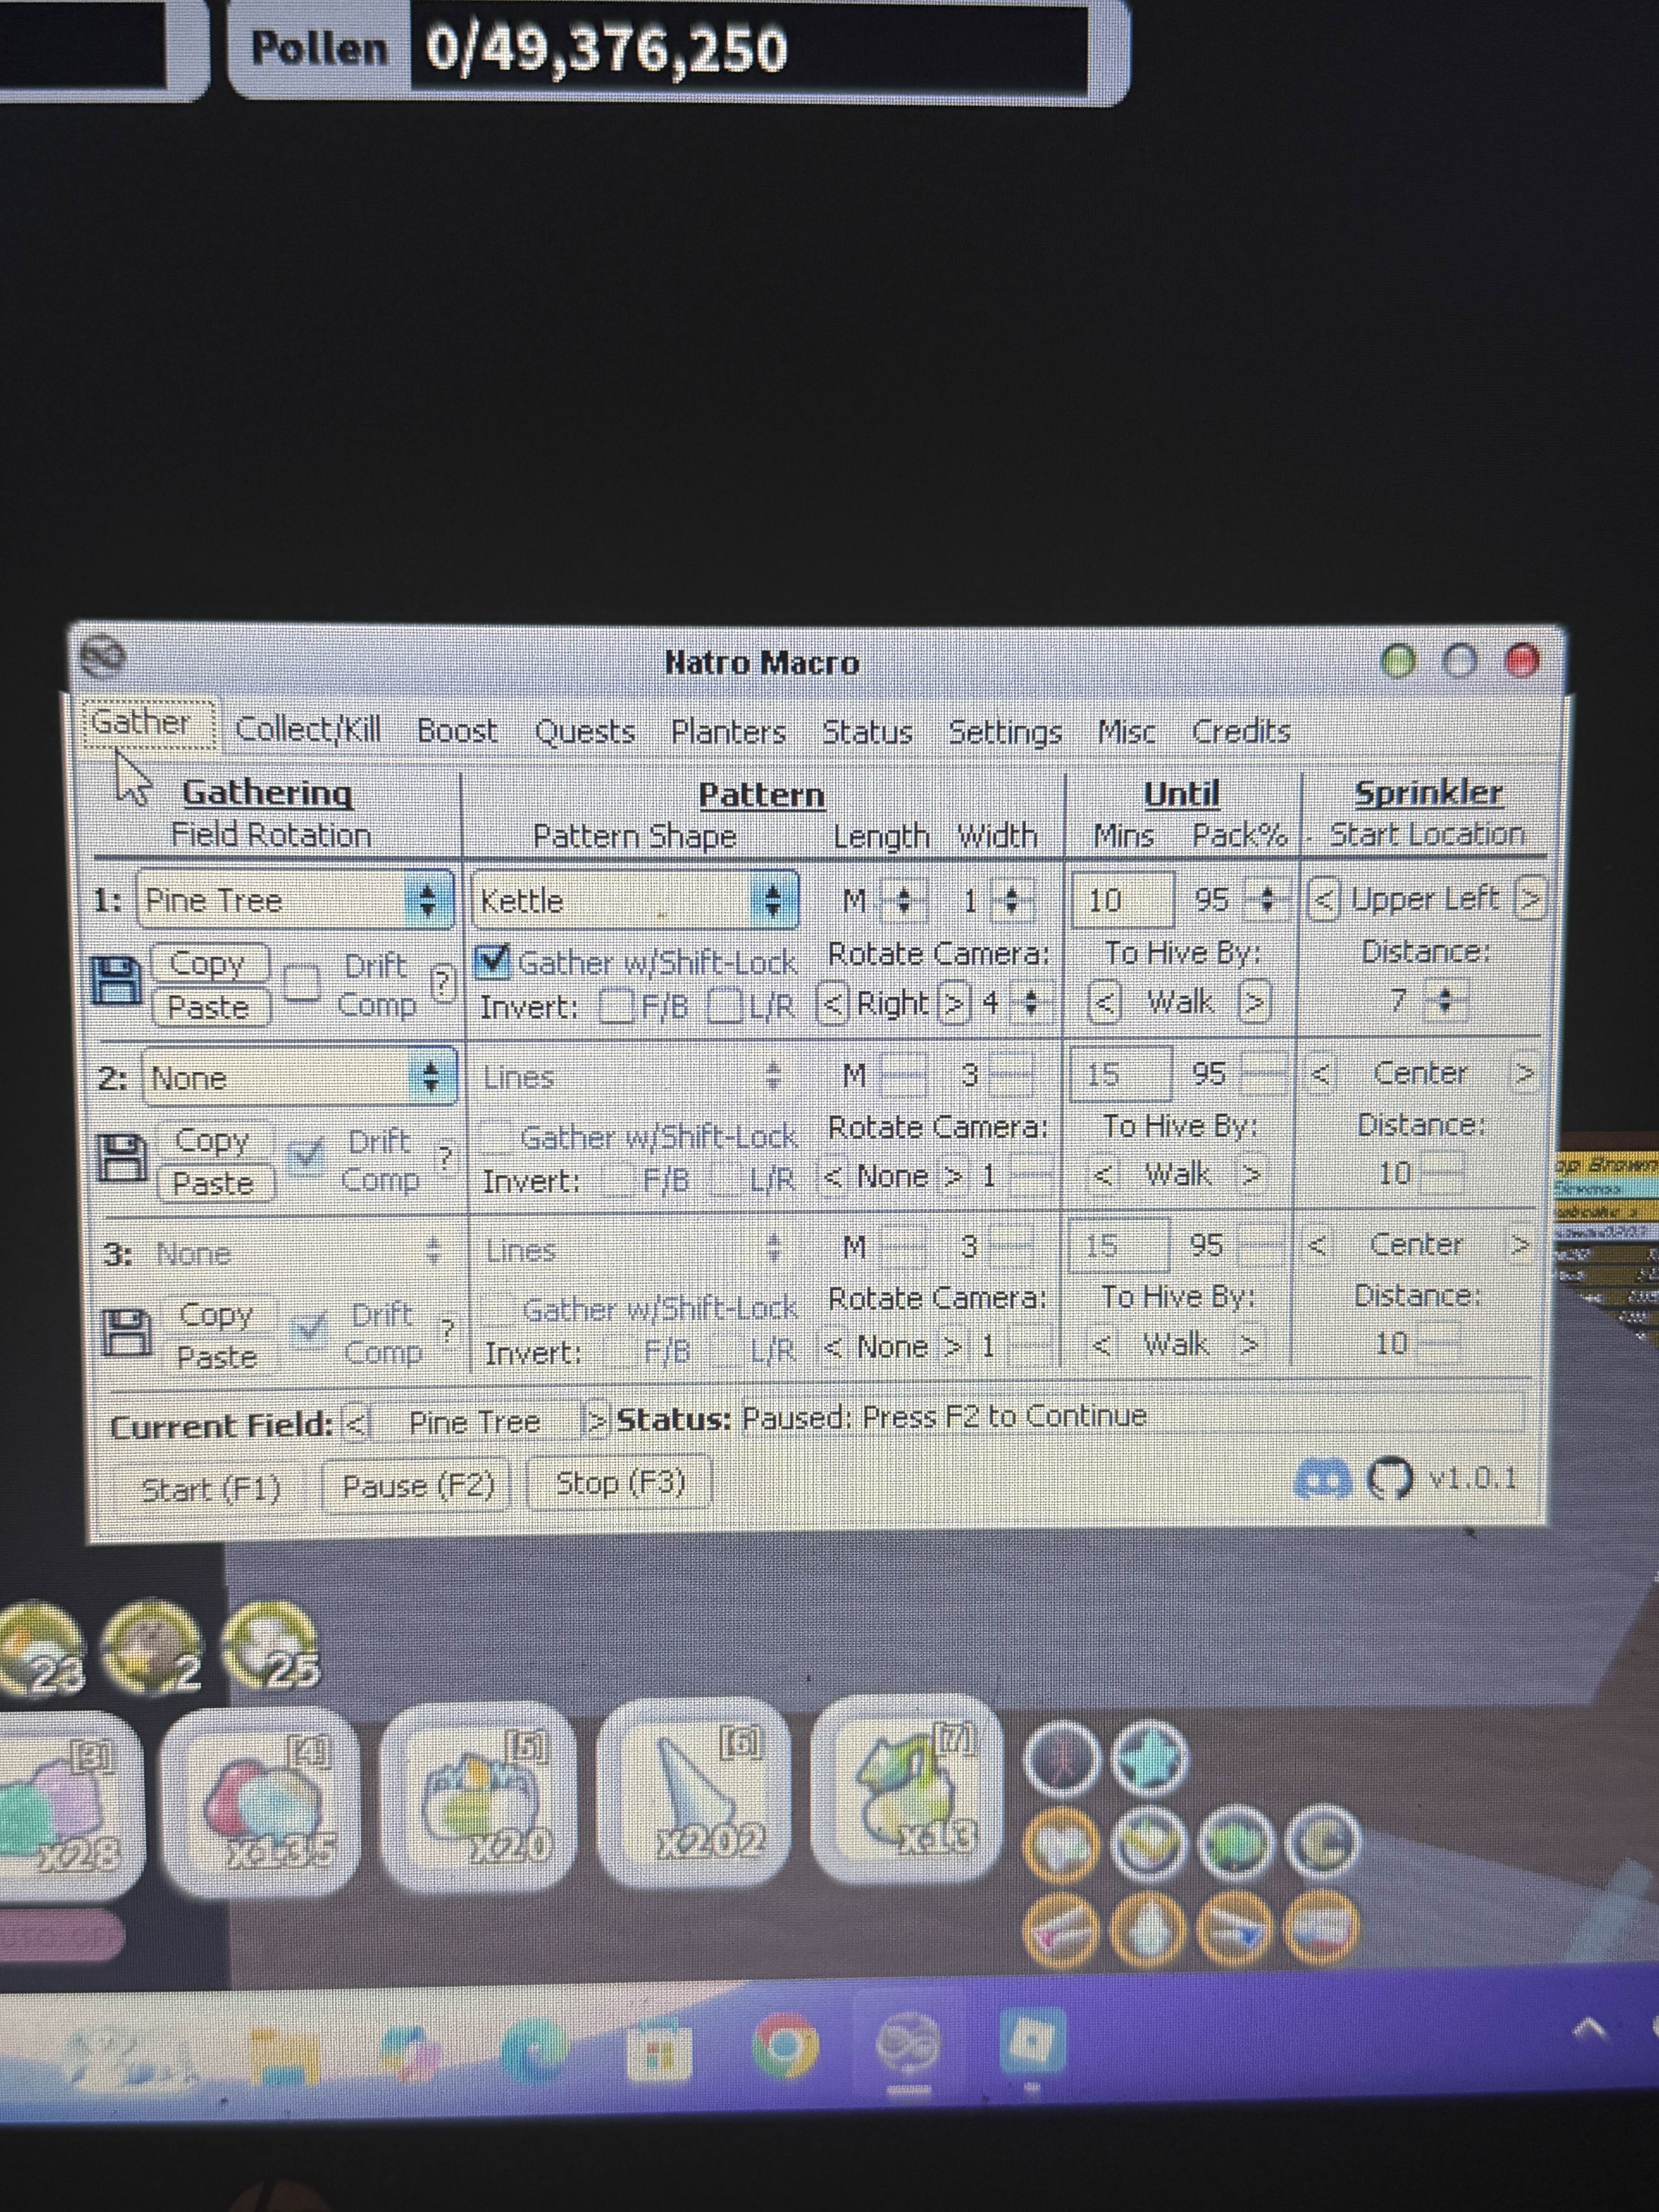Image resolution: width=1659 pixels, height=2212 pixels.
Task: Click the Drift Comp help question mark
Action: tap(443, 984)
